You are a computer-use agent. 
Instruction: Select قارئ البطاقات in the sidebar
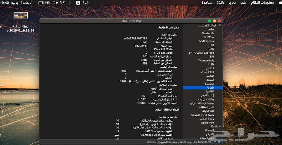[x=206, y=107]
